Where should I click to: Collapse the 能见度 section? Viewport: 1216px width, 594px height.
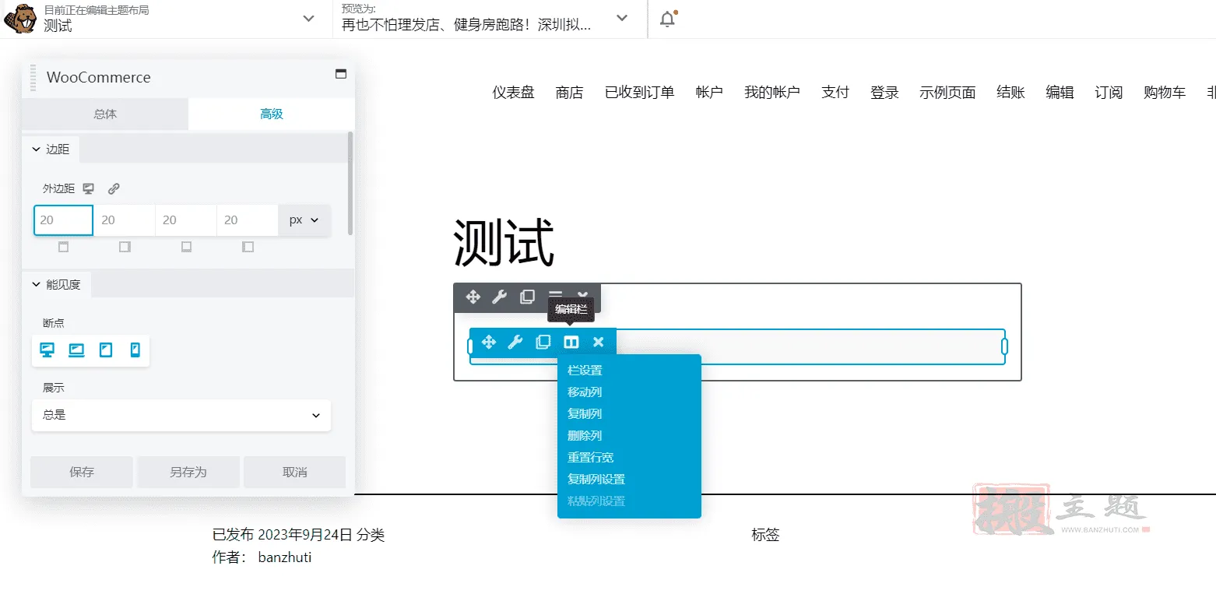pos(56,285)
